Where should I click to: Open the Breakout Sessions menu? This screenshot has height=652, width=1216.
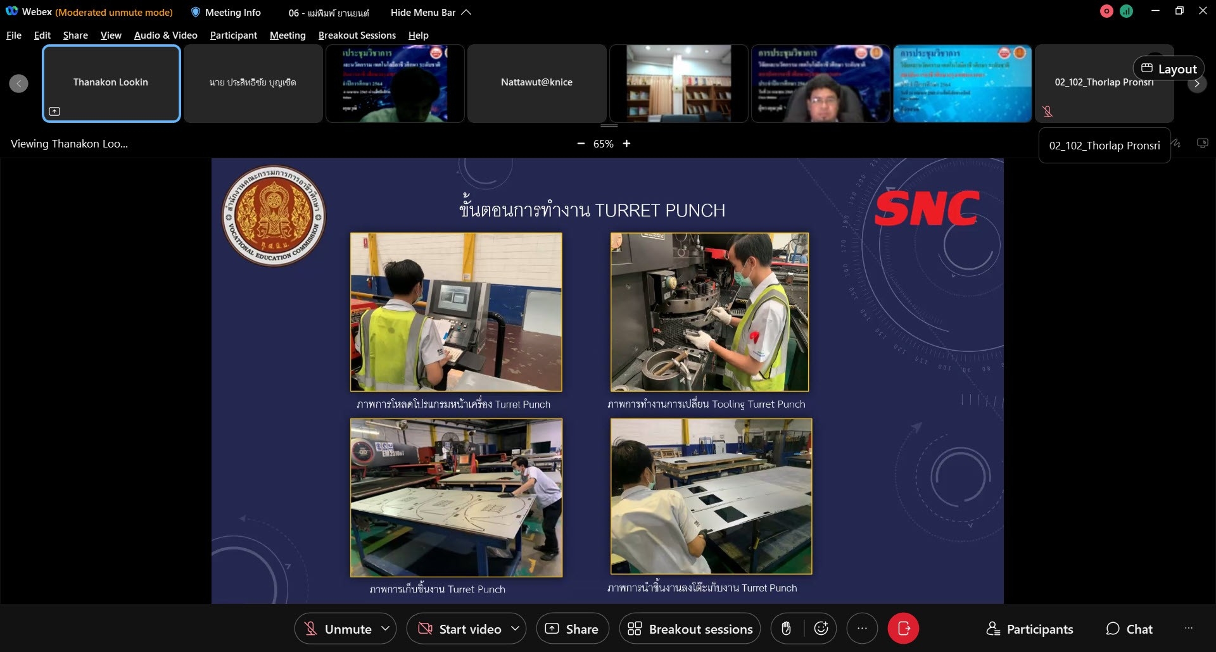[357, 35]
